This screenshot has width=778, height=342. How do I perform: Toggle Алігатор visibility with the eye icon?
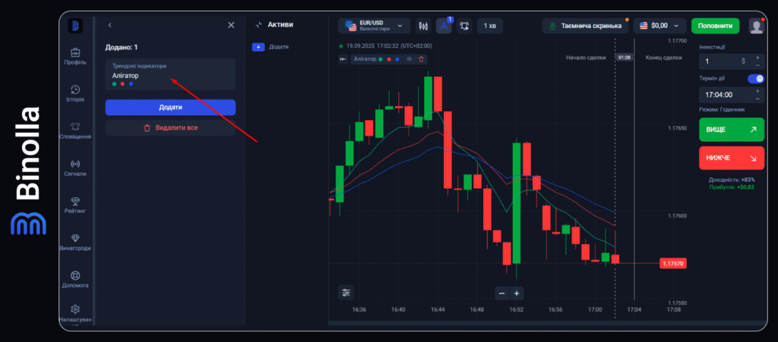(410, 59)
